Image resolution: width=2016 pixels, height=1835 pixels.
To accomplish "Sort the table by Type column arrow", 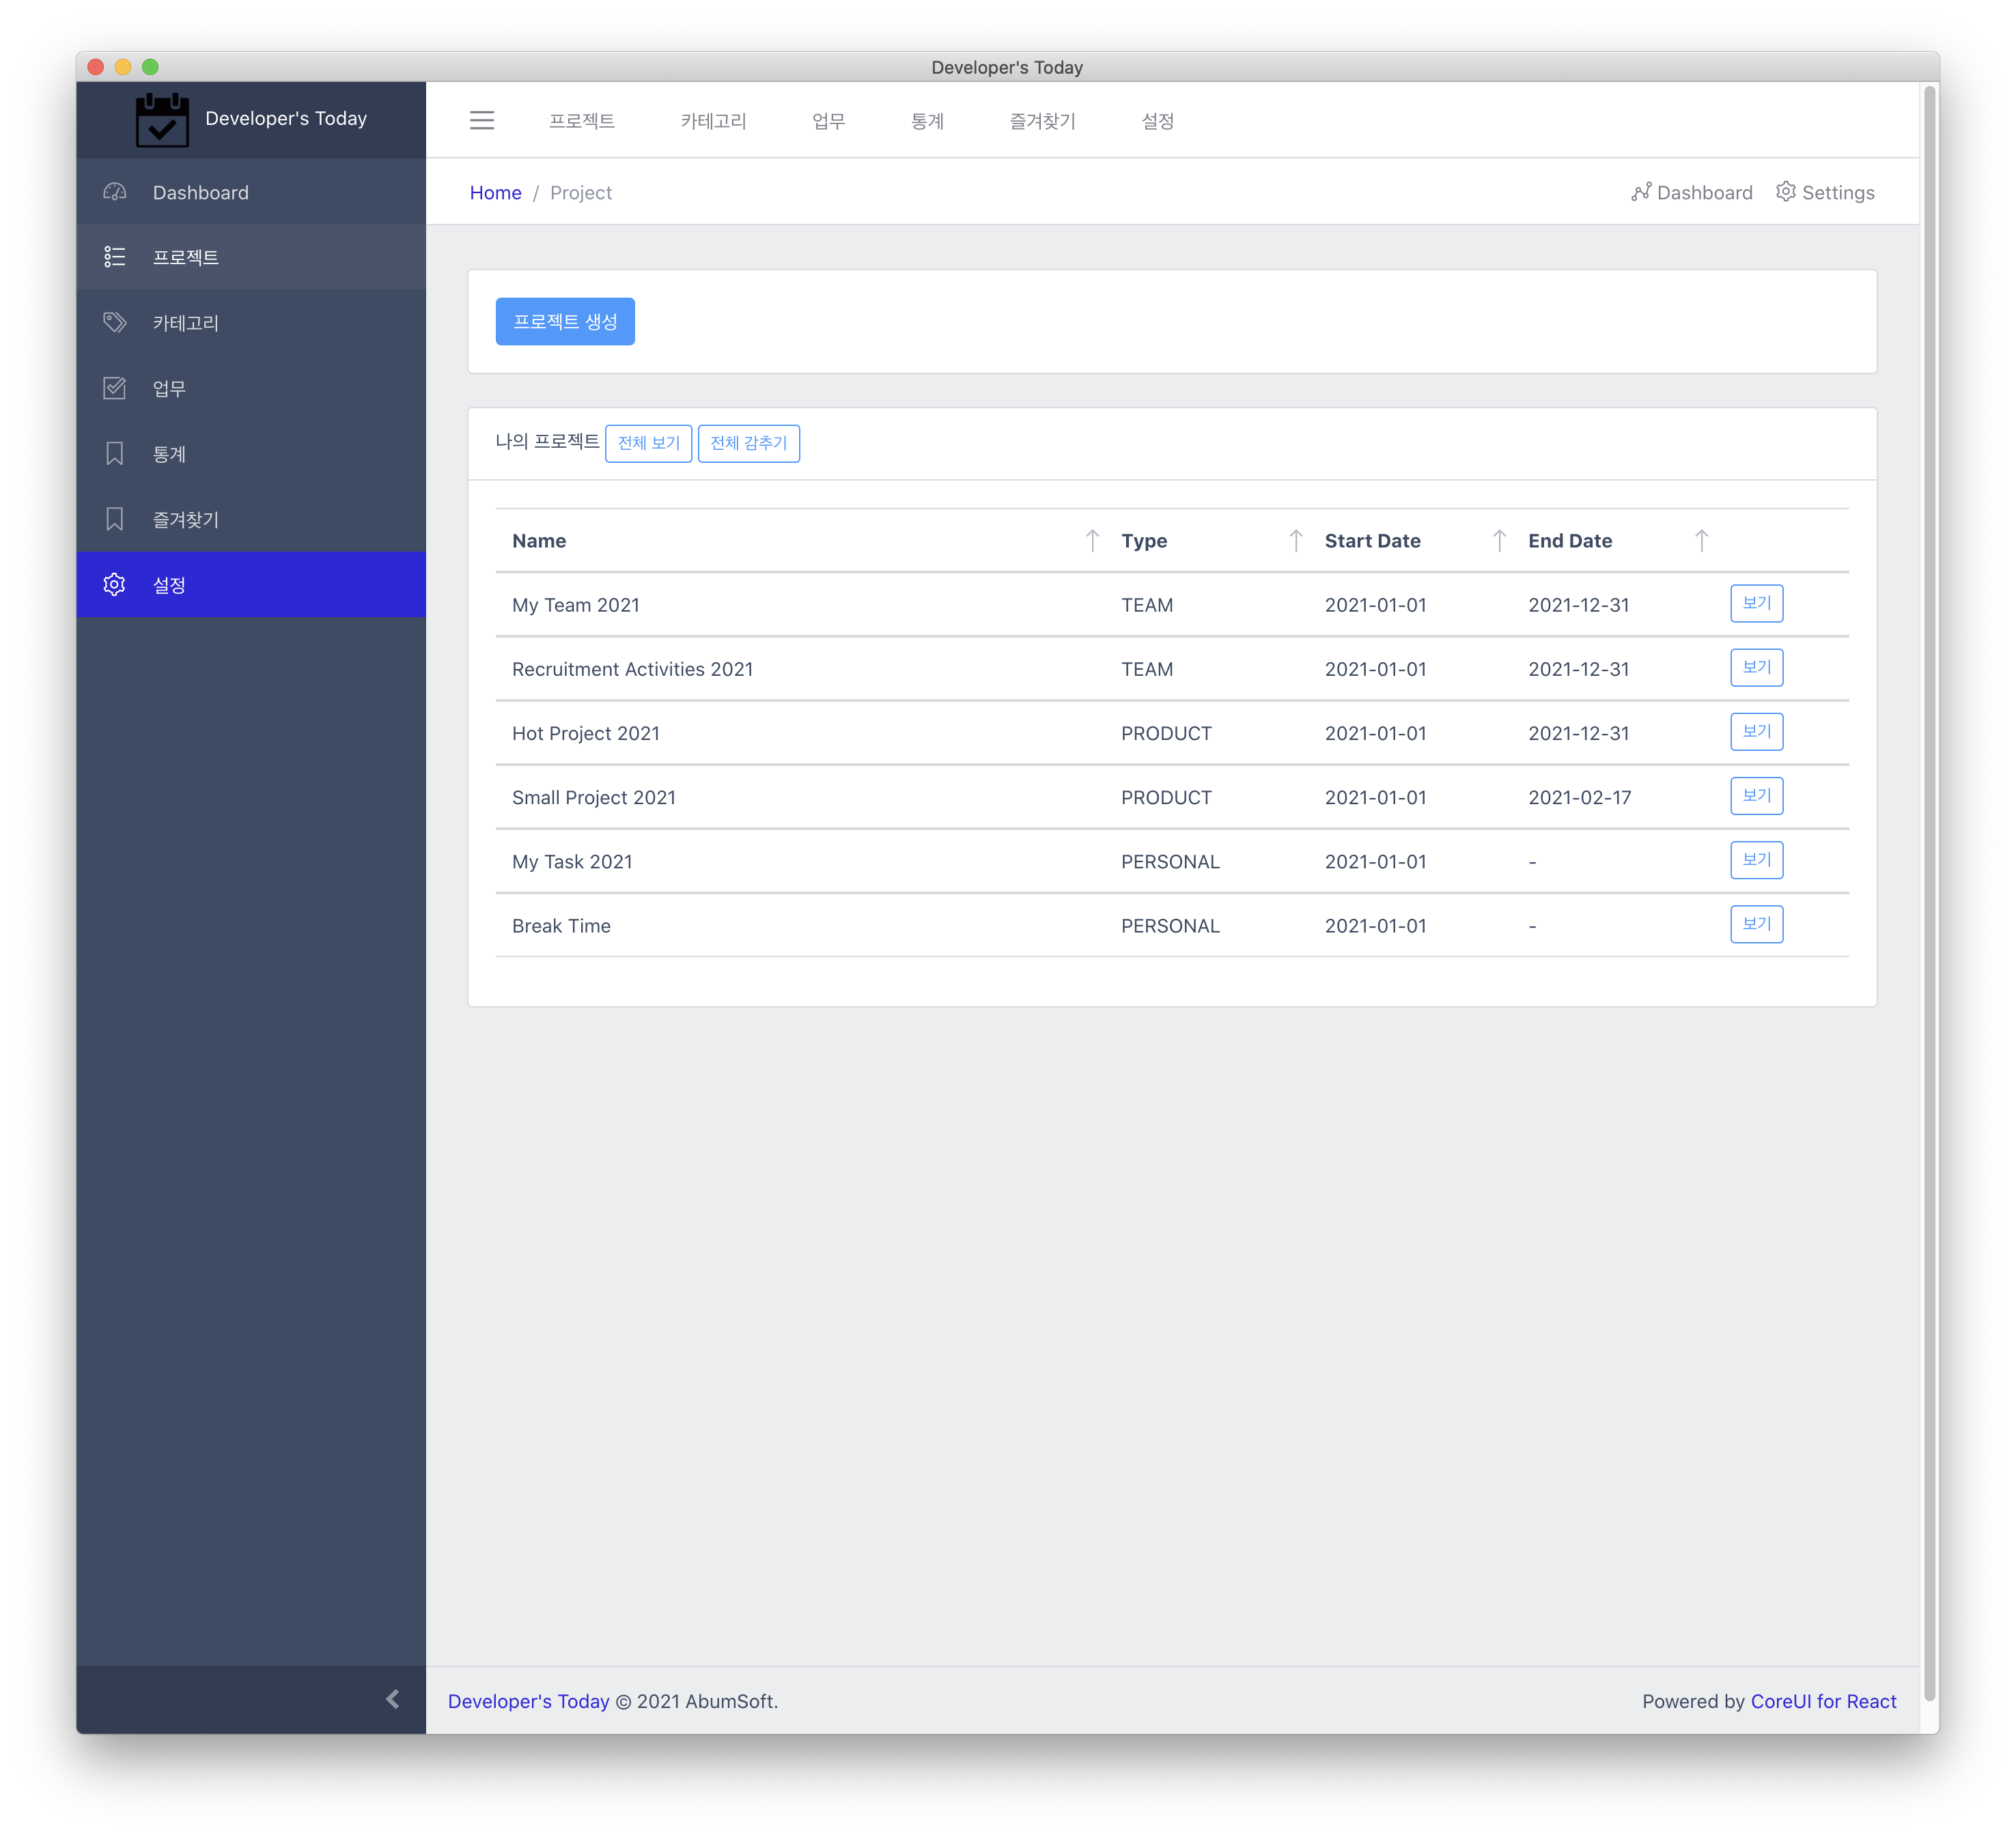I will tap(1296, 541).
